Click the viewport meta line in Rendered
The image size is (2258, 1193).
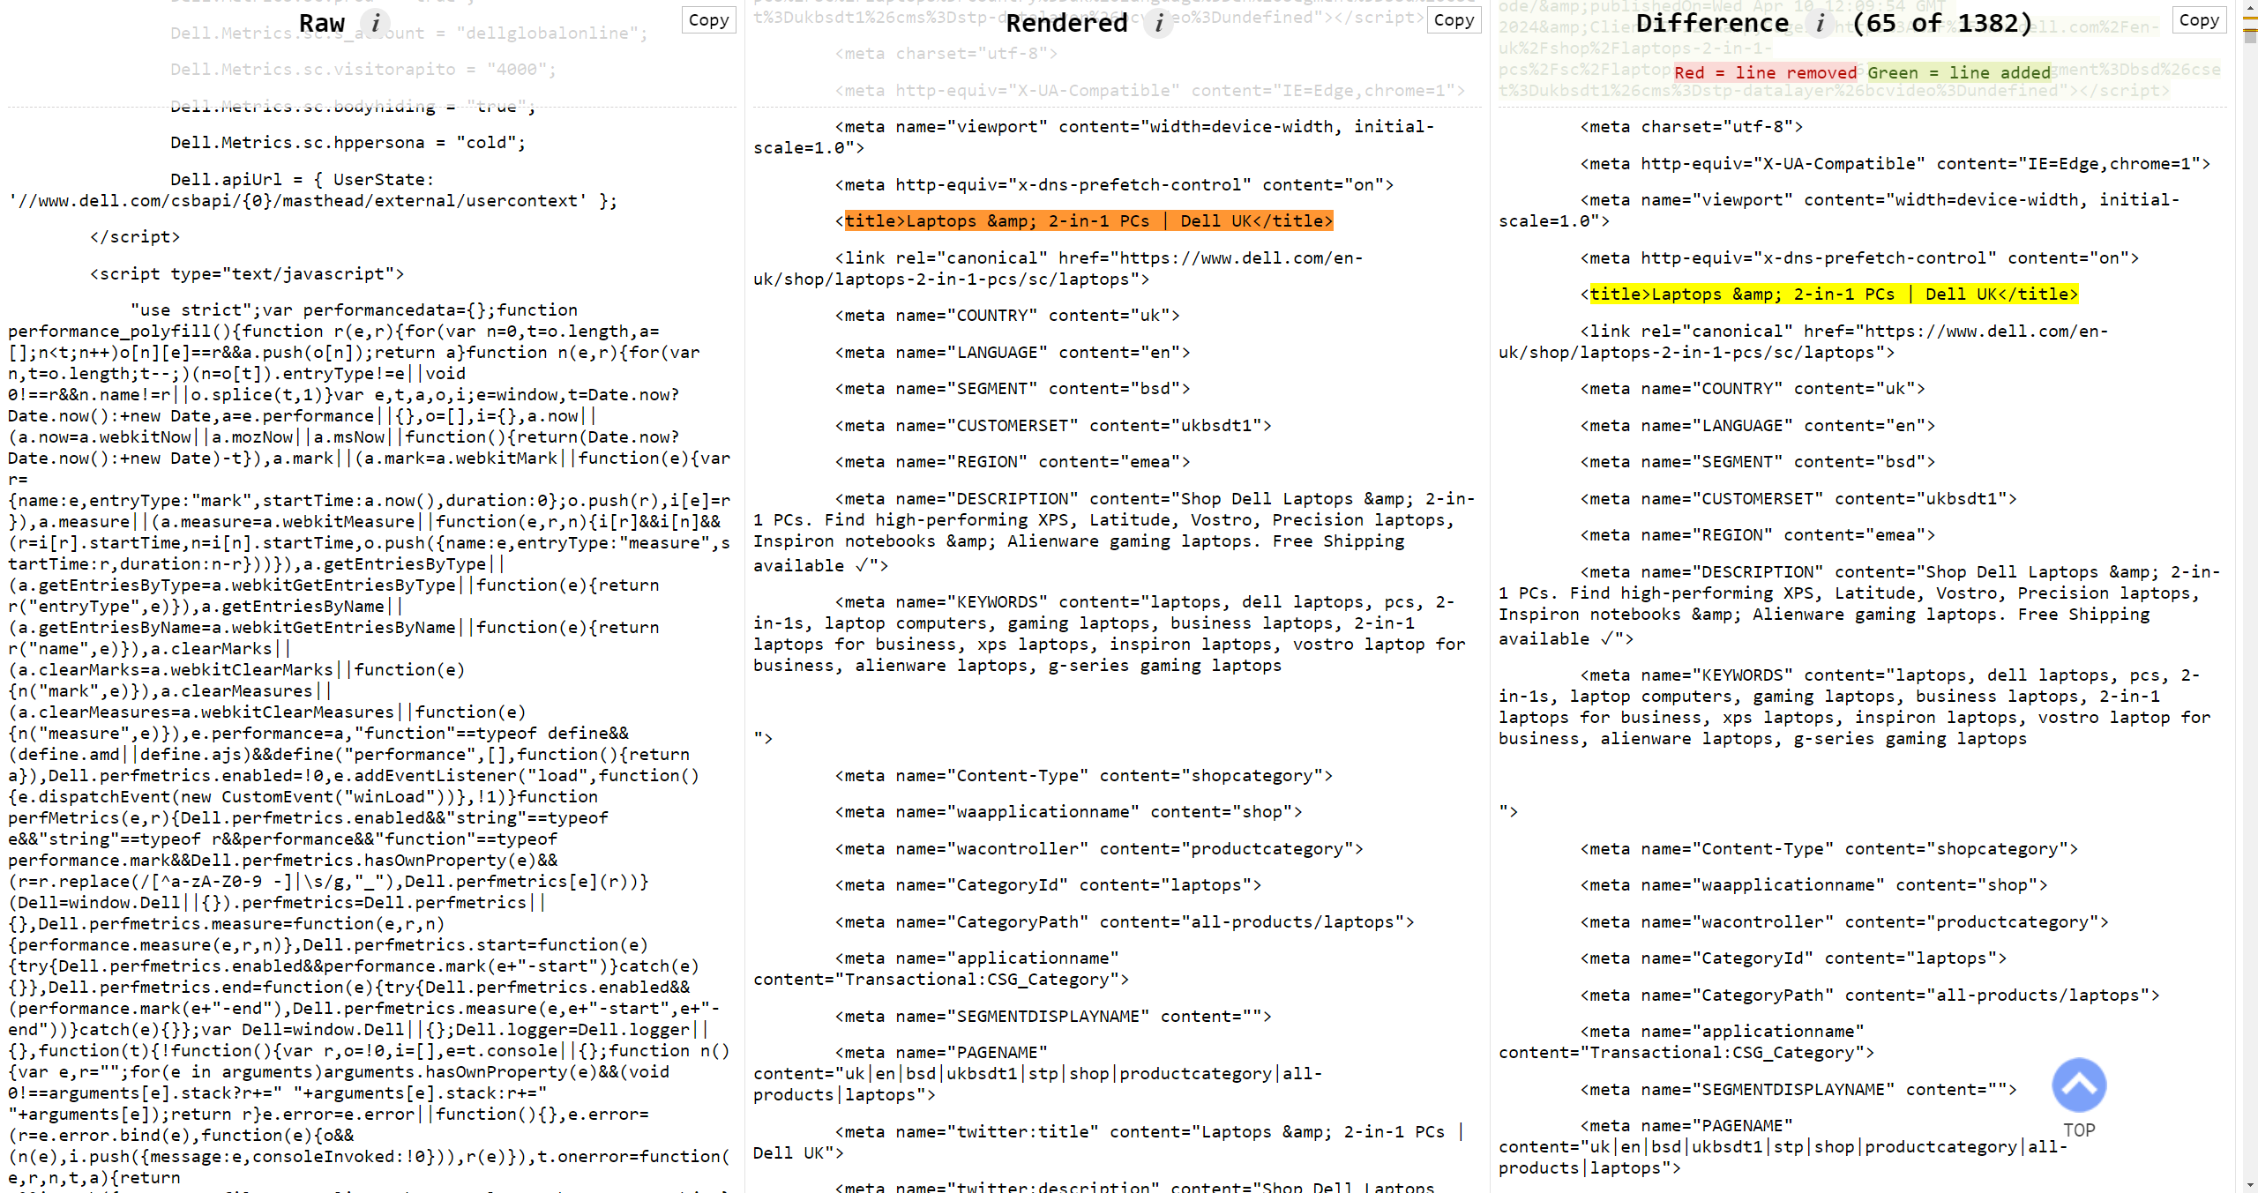click(1094, 137)
